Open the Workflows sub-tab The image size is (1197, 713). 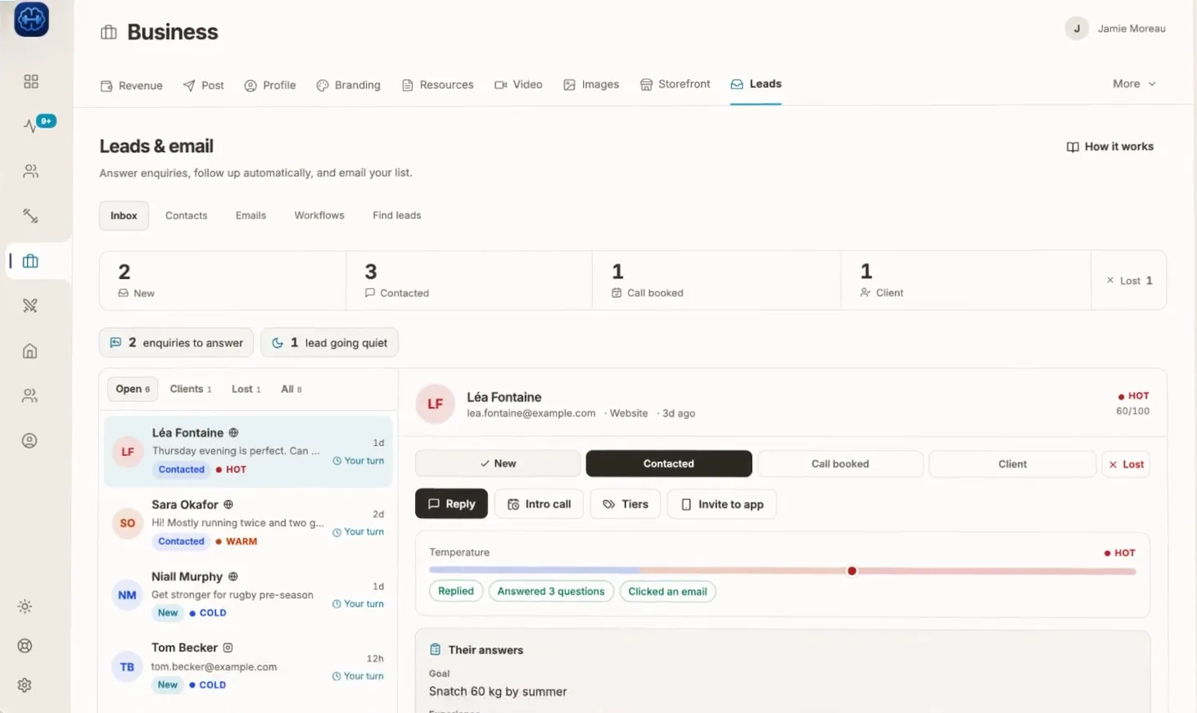click(x=319, y=215)
